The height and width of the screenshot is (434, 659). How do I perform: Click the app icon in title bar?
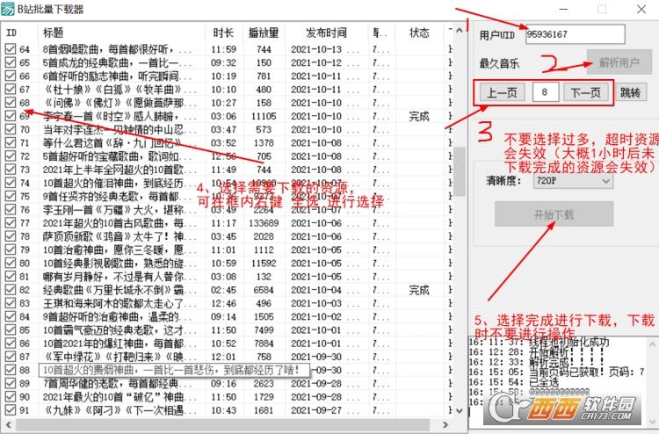[x=8, y=9]
